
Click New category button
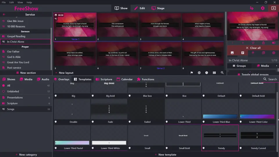pos(26,154)
